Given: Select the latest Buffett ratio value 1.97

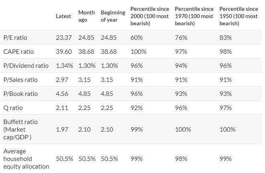Looking at the screenshot, I should (62, 128).
